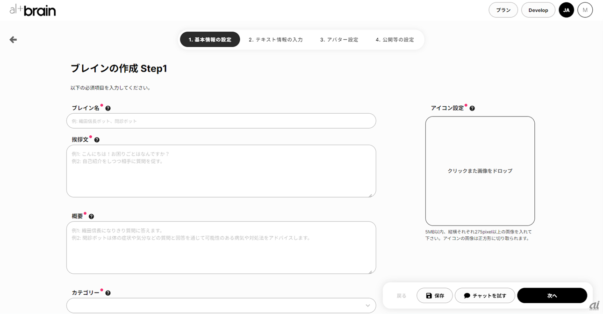Click the help icon beside ブレイン名
The width and height of the screenshot is (603, 314).
(x=108, y=108)
